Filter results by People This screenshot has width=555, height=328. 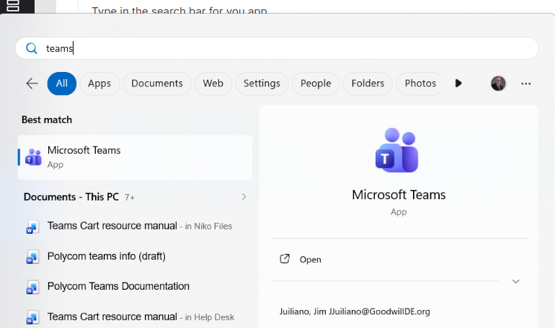click(x=316, y=83)
